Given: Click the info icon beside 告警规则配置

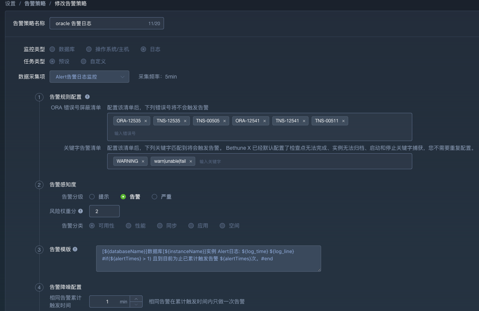Looking at the screenshot, I should [x=87, y=97].
